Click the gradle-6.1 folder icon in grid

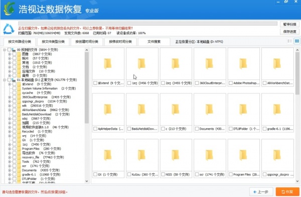[x=277, y=109]
